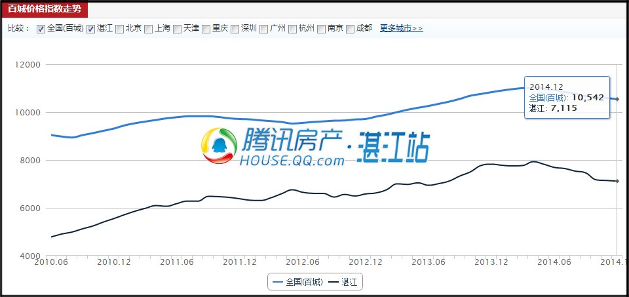The height and width of the screenshot is (297, 629).
Task: Click the 4000 y-axis label
Action: [29, 256]
